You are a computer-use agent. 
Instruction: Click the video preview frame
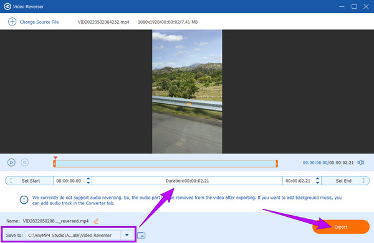pyautogui.click(x=187, y=91)
